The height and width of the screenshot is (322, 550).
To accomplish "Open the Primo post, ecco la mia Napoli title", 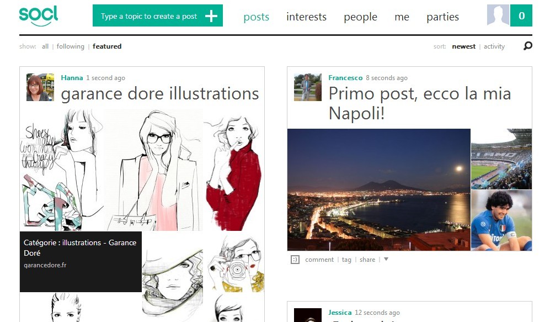I will (419, 103).
